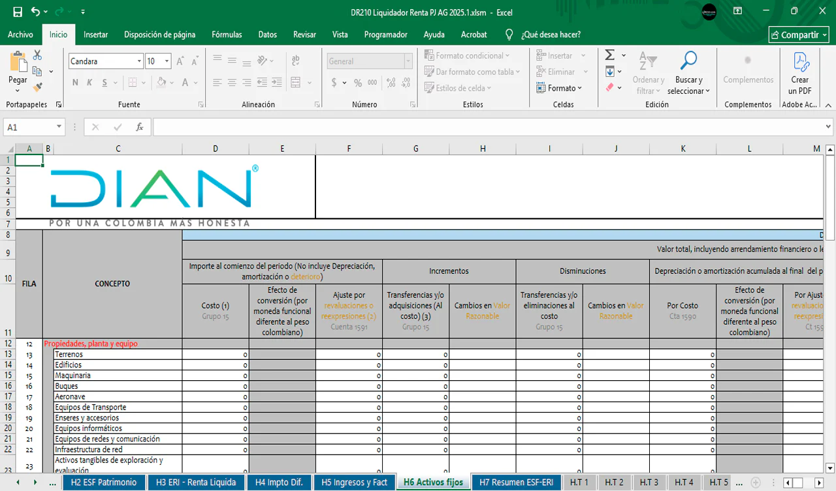Open the Fórmulas ribbon tab

(227, 35)
